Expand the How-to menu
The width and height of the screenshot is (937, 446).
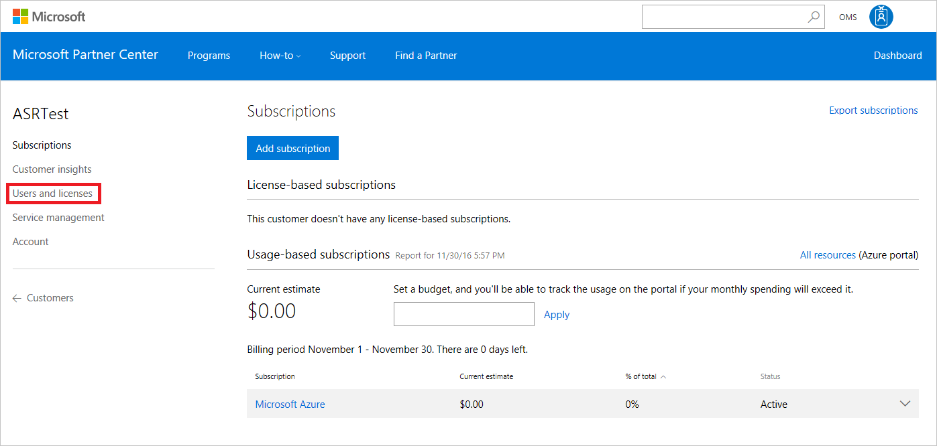click(280, 56)
